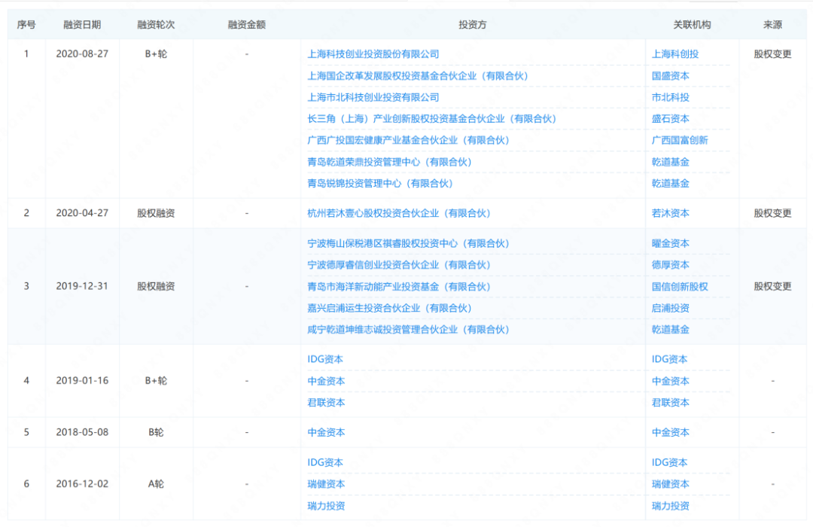Select the 融资轮次 column header
This screenshot has width=813, height=527.
coord(156,24)
